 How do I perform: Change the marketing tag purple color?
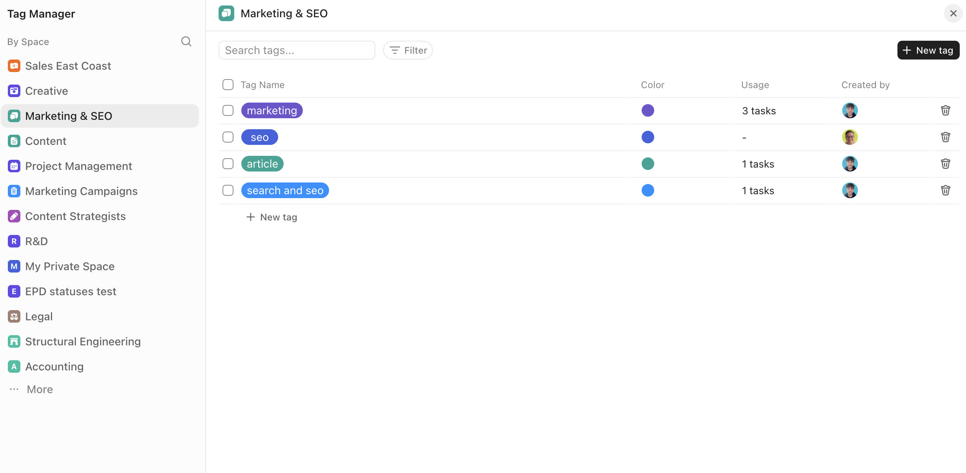(648, 110)
